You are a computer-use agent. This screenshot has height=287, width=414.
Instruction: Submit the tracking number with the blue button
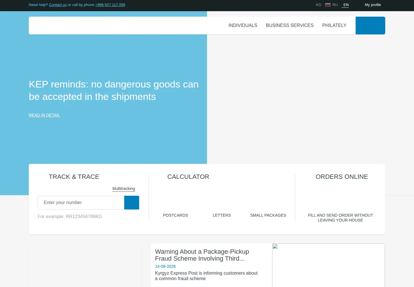pos(132,203)
